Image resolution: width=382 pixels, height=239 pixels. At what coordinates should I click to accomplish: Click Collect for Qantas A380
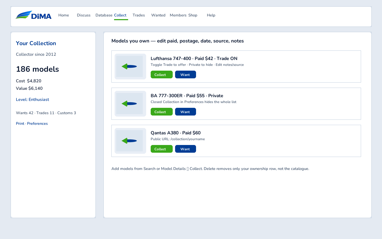[162, 149]
